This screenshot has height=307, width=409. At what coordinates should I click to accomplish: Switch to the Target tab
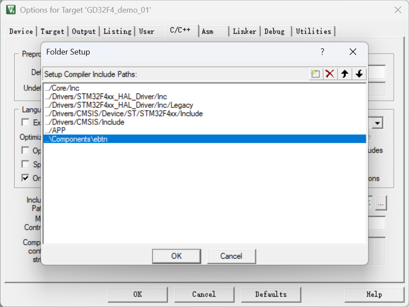click(52, 31)
